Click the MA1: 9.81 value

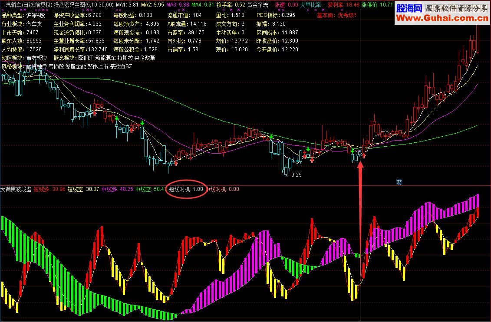[x=127, y=5]
